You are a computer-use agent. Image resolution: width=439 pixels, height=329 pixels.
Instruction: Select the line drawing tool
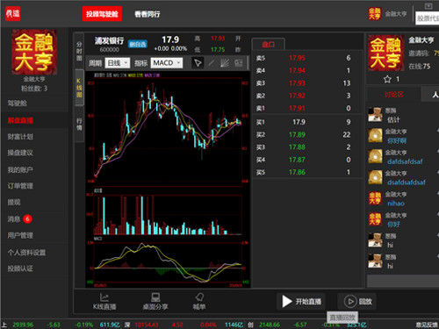212,63
